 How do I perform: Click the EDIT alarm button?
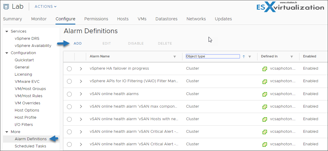coord(107,43)
